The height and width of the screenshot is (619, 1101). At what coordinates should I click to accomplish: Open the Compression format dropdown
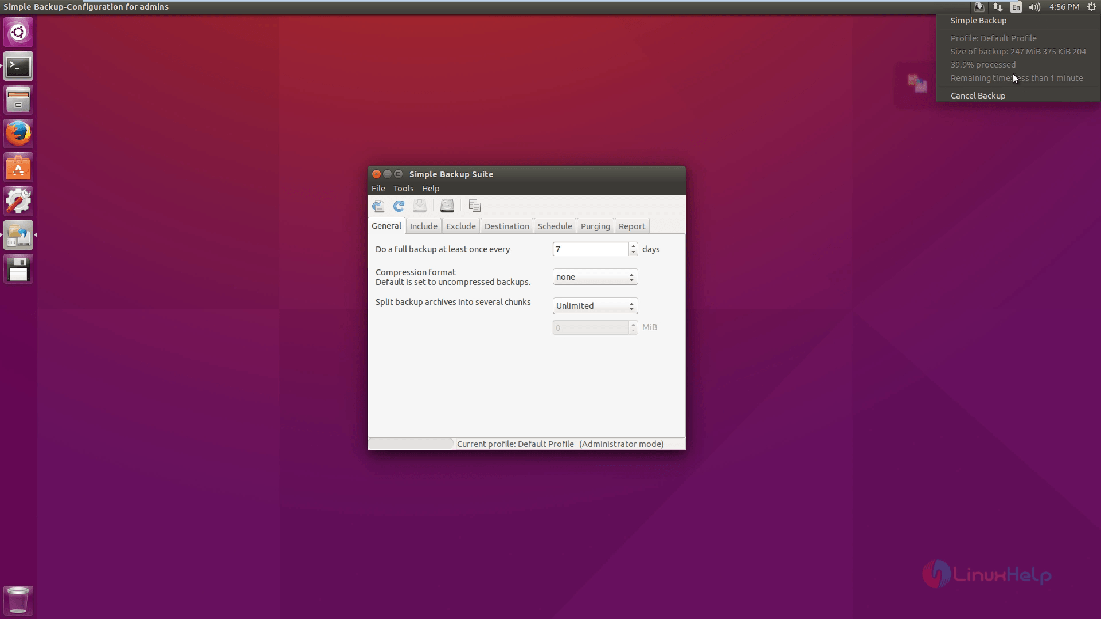tap(595, 277)
